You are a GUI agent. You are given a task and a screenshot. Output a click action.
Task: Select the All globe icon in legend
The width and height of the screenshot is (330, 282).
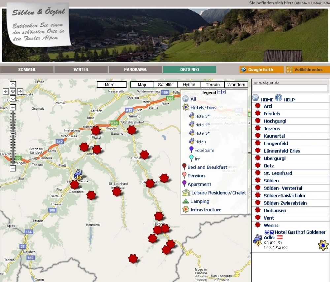point(185,98)
